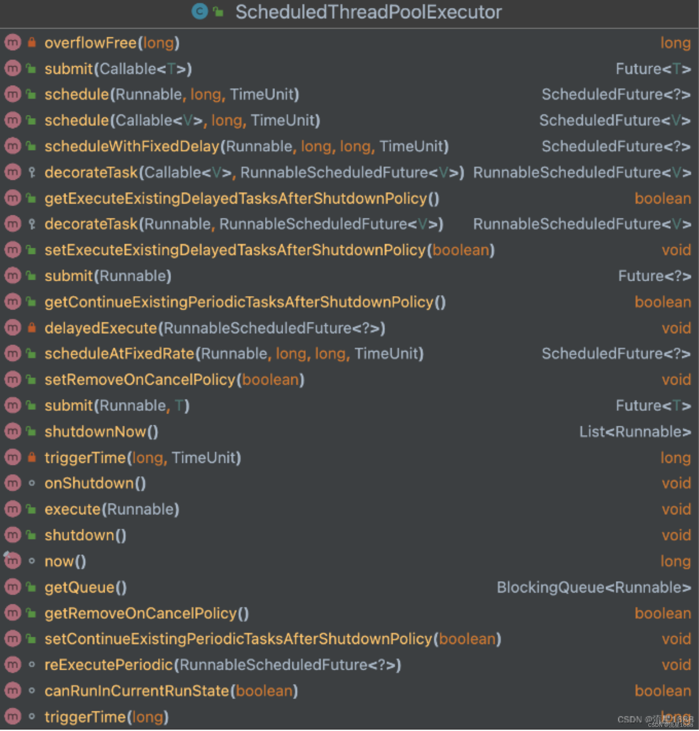Click the method icon for overflowFree(long)
699x731 pixels.
(x=13, y=43)
